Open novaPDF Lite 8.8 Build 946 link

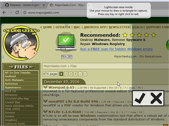point(73,101)
